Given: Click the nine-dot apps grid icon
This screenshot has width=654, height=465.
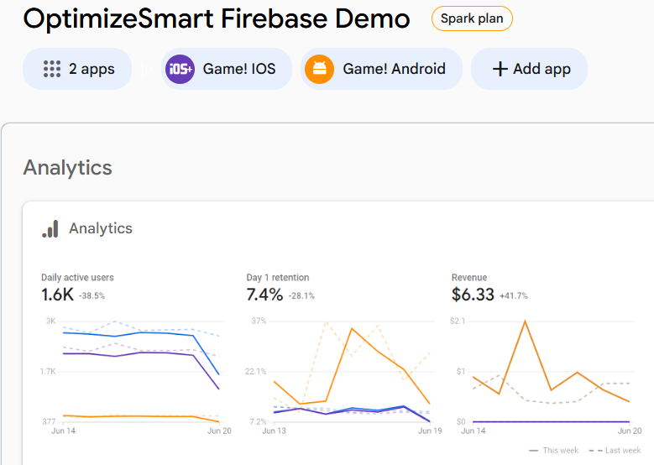Looking at the screenshot, I should (52, 69).
